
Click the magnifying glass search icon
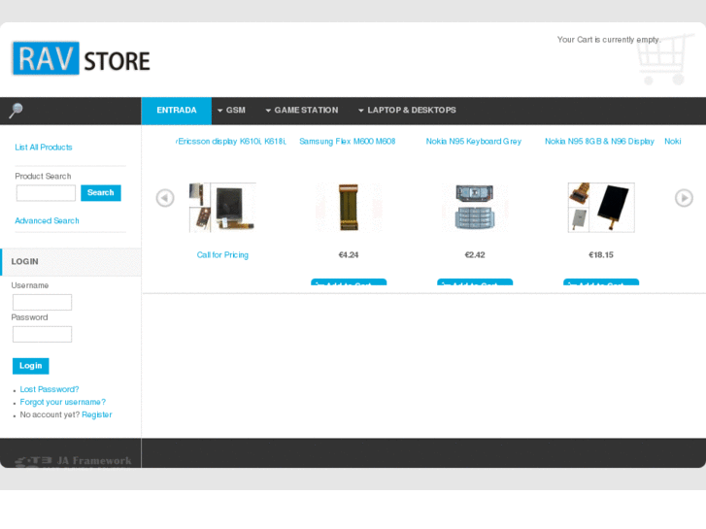coord(17,111)
